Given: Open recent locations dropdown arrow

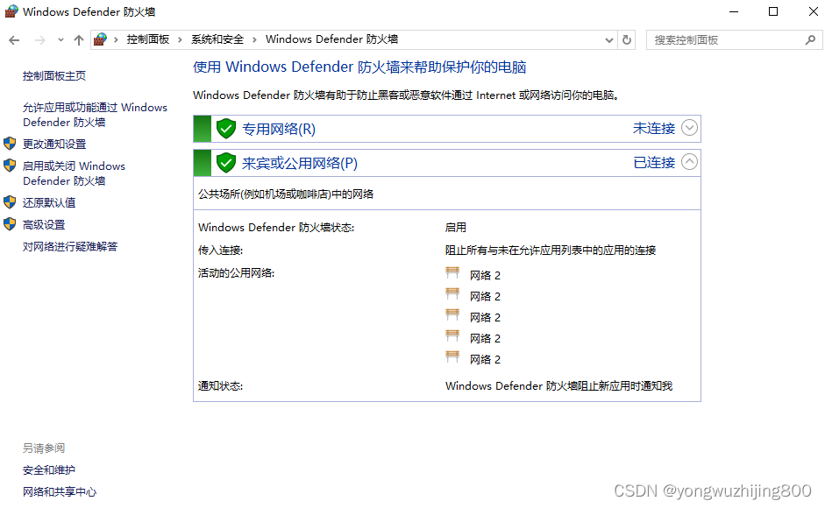Looking at the screenshot, I should (x=60, y=40).
